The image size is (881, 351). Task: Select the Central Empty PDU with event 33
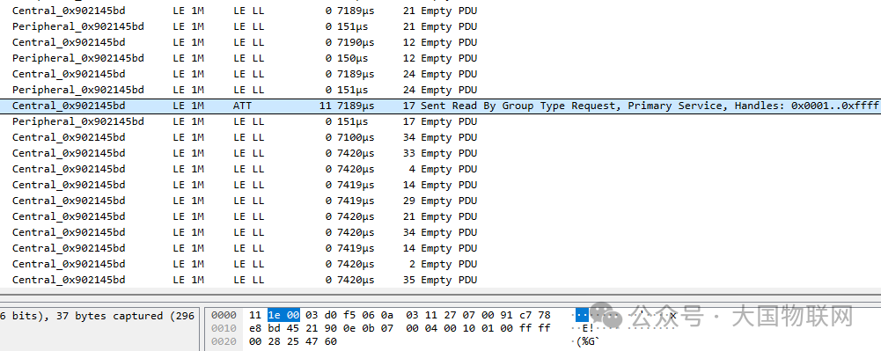tap(440, 153)
